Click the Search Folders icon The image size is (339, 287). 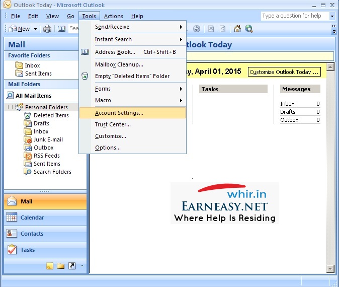28,172
